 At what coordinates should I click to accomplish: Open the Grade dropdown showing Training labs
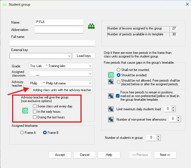point(90,66)
